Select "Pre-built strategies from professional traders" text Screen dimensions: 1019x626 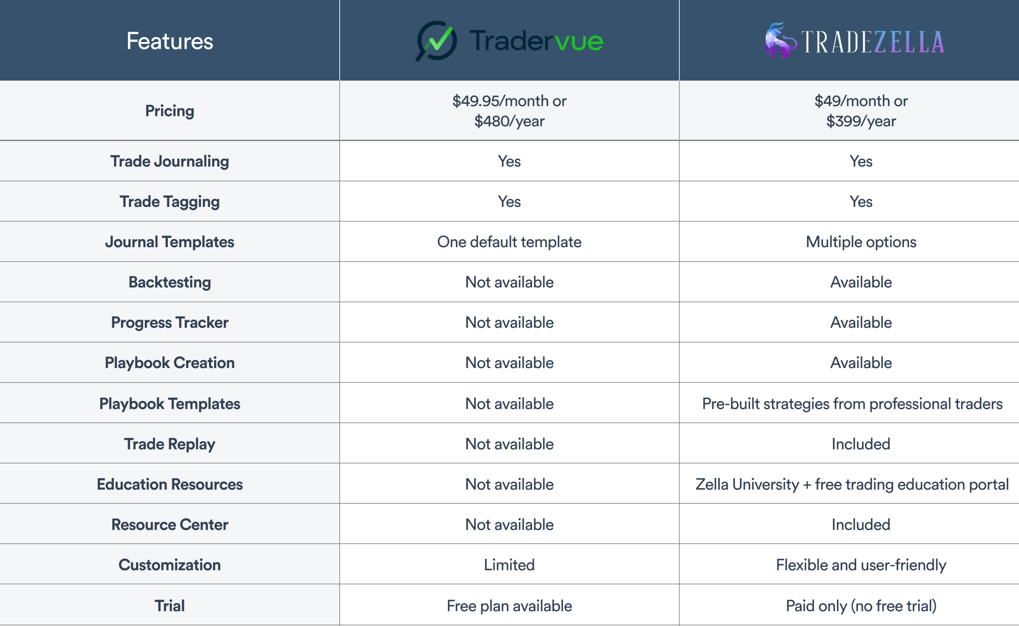(852, 403)
